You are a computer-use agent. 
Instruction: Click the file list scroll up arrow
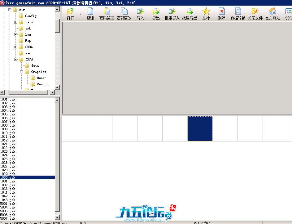coord(57,100)
